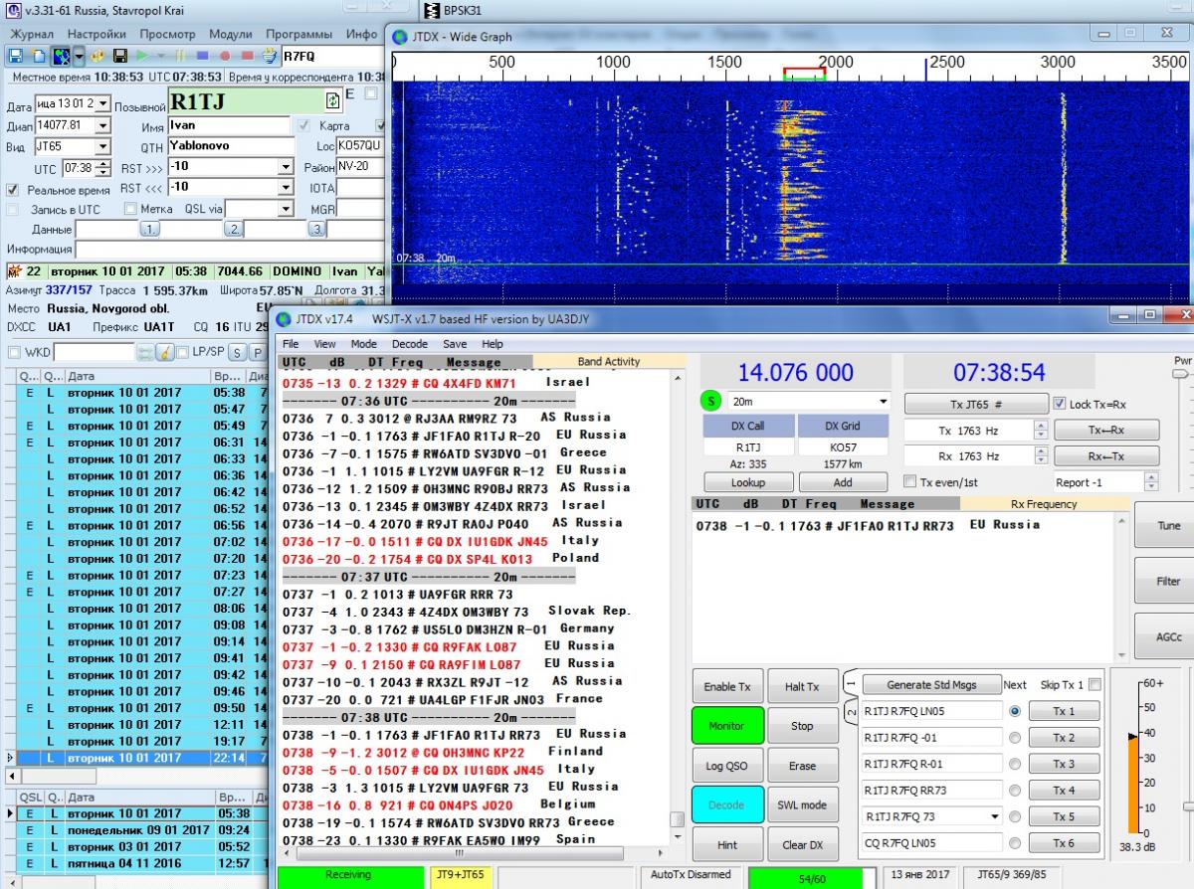The width and height of the screenshot is (1194, 889).
Task: Toggle the Lock Tx=Rx checkbox
Action: pos(1060,404)
